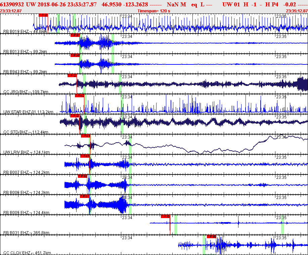Select the Pc1 pick flag on UW LRIV

point(85,136)
